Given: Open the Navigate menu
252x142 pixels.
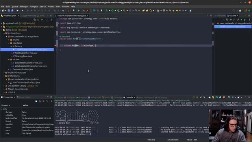Looking at the screenshot, I should [x=33, y=7].
